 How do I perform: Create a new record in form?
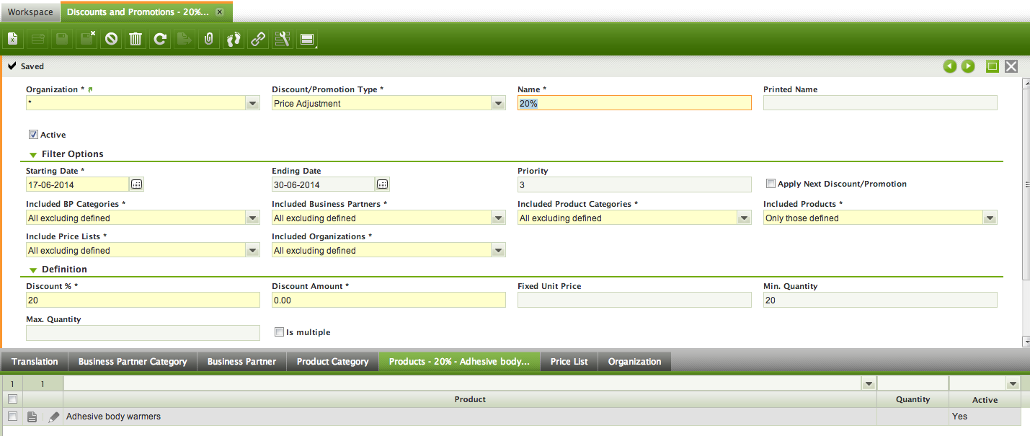tap(13, 39)
